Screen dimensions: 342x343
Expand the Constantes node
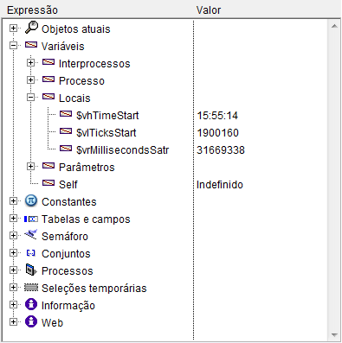point(13,200)
